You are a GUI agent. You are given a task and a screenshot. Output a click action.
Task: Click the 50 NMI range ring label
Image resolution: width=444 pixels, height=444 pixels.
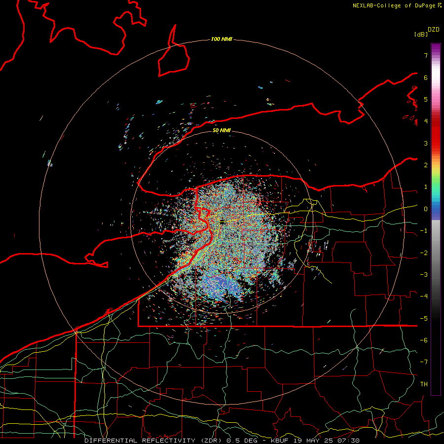pyautogui.click(x=222, y=130)
